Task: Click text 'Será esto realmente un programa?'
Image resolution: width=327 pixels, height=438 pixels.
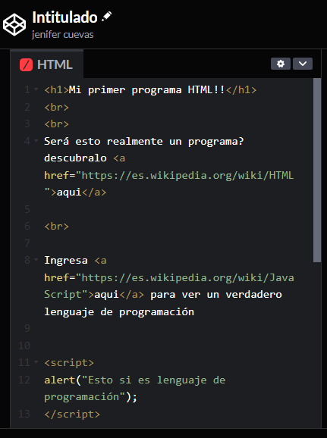Action: coord(144,142)
